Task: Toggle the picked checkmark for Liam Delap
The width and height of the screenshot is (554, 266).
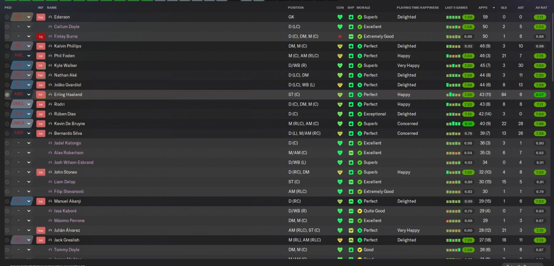Action: tap(7, 182)
